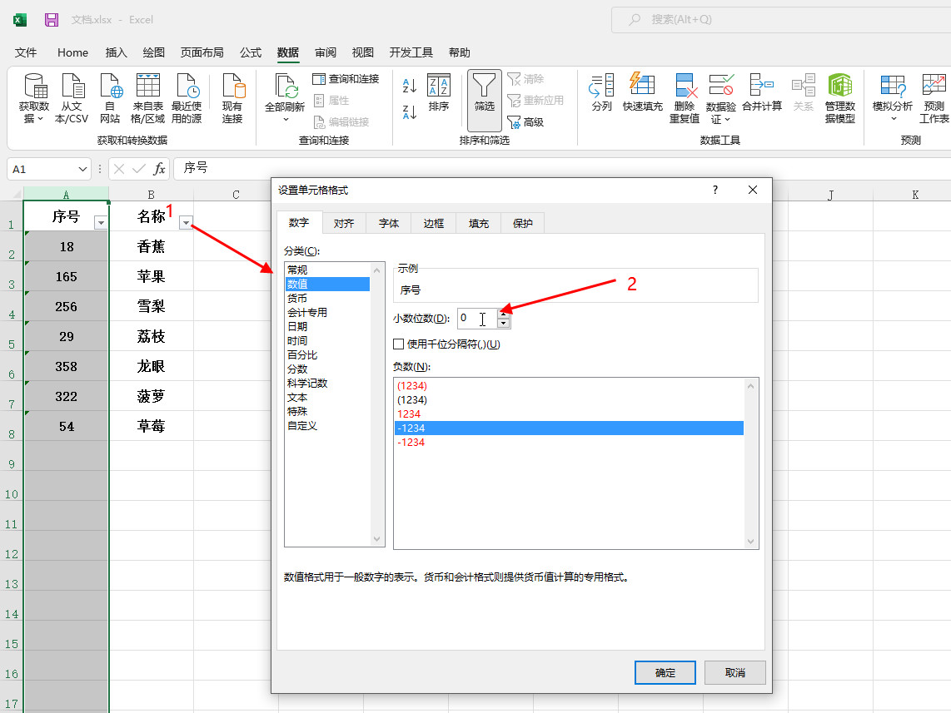Decrease decimal places with down spinner
The height and width of the screenshot is (713, 951).
pyautogui.click(x=504, y=323)
